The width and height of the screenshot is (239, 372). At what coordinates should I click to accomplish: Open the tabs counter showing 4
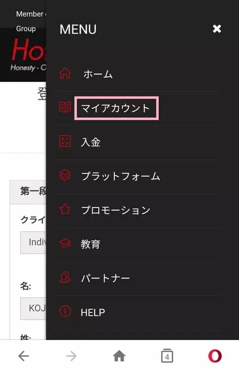[167, 356]
